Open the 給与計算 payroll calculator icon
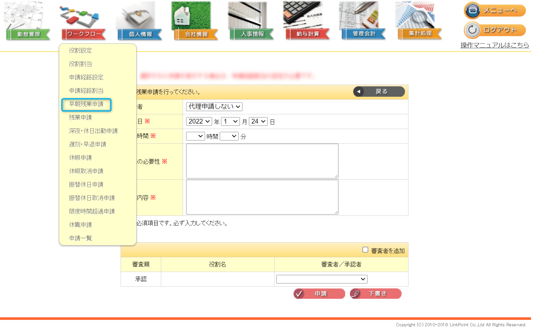The image size is (539, 332). tap(307, 21)
